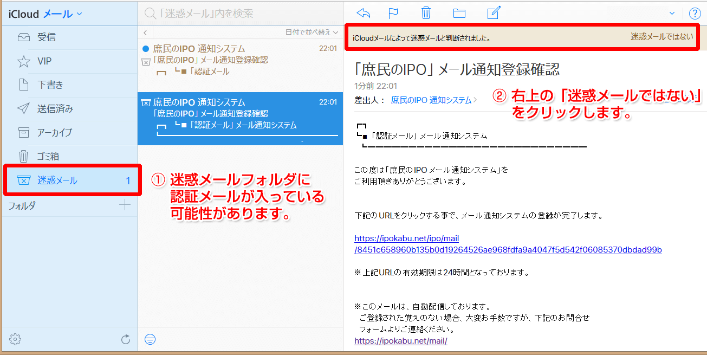
Task: Flag the open message
Action: 393,14
